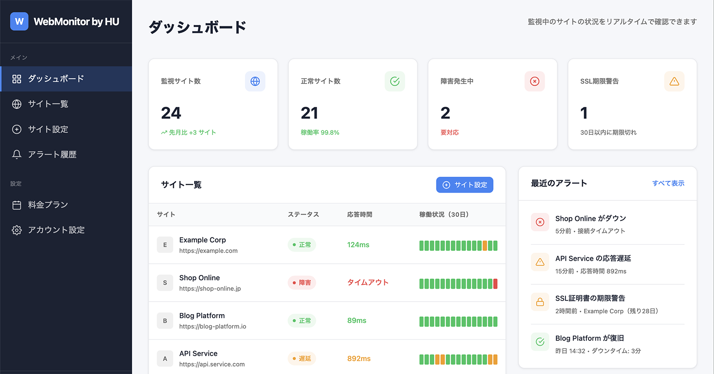Click the Example Corp site name

(203, 240)
